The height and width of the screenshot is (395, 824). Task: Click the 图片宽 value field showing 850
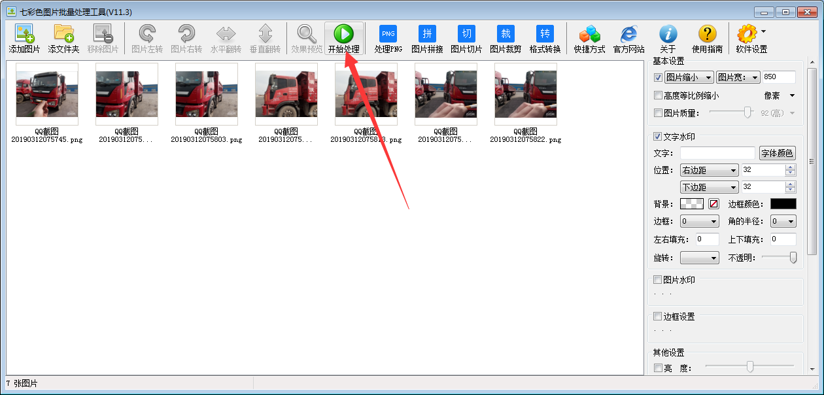tap(779, 77)
